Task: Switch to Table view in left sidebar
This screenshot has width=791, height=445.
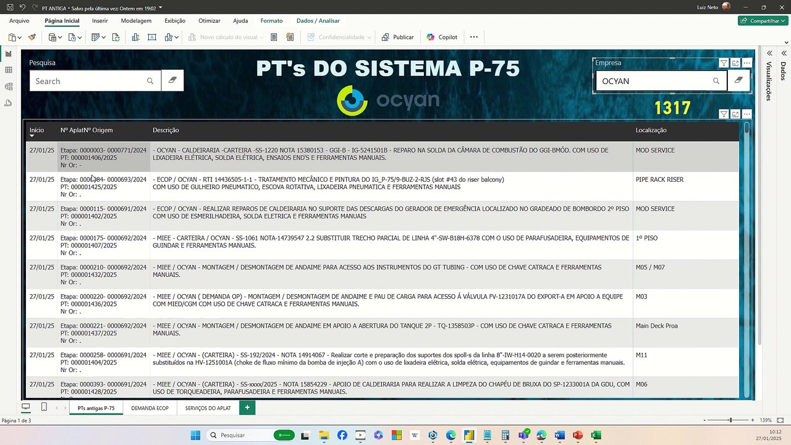Action: (9, 70)
